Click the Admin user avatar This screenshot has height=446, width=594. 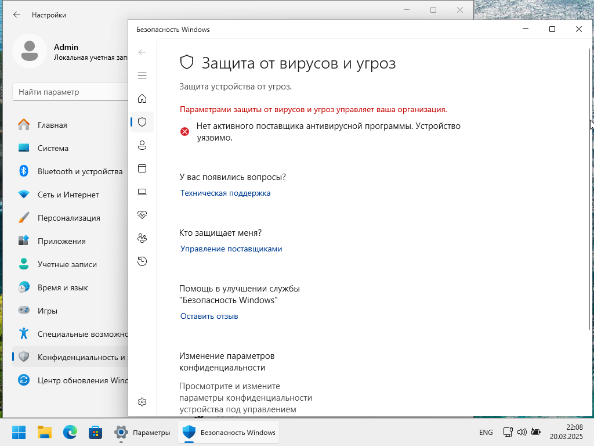30,51
